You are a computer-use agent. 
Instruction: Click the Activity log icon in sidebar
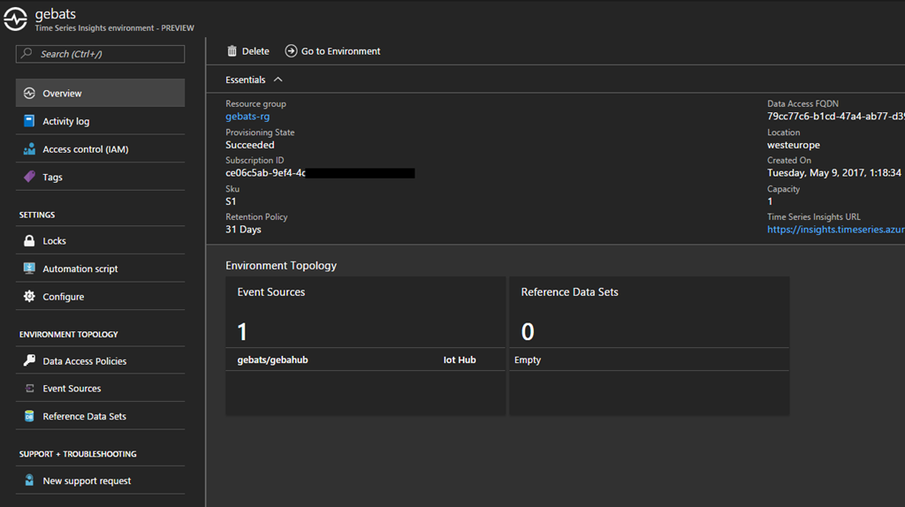pyautogui.click(x=29, y=121)
